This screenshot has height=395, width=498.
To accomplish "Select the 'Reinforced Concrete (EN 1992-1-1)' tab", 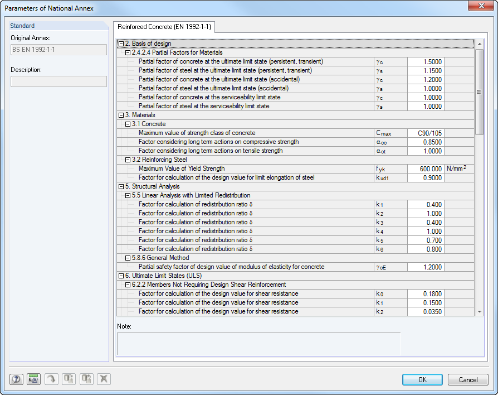I will (164, 27).
